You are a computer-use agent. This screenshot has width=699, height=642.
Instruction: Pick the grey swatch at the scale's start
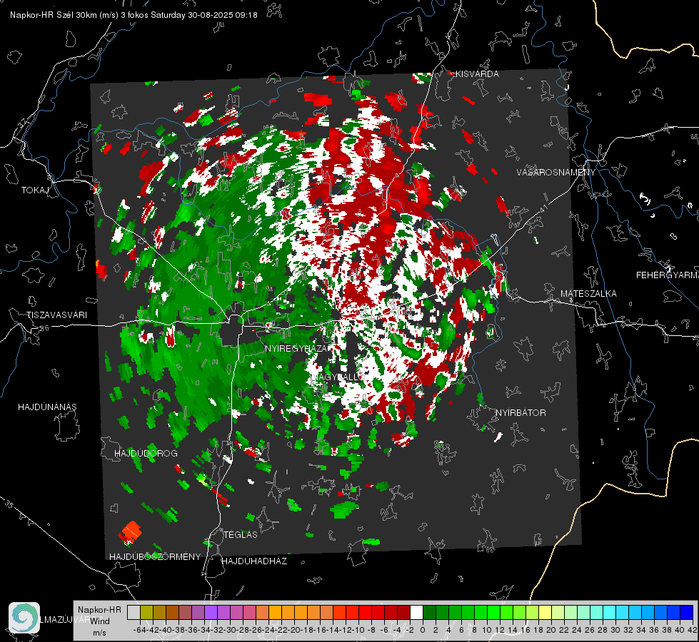tap(134, 612)
